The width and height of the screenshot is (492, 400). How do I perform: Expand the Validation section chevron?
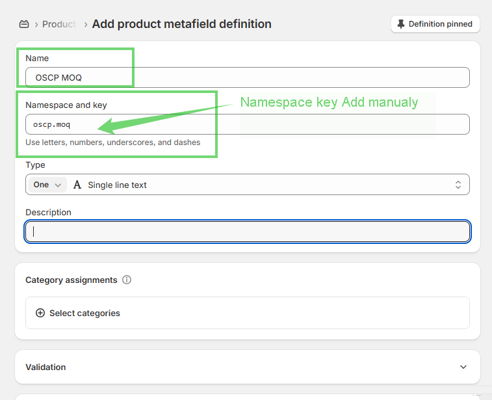463,367
